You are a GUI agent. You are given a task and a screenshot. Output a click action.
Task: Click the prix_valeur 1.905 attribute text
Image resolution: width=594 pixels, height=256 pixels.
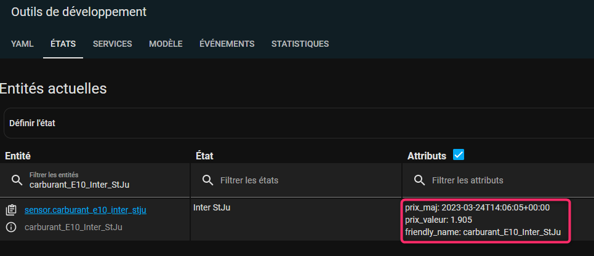tap(438, 220)
